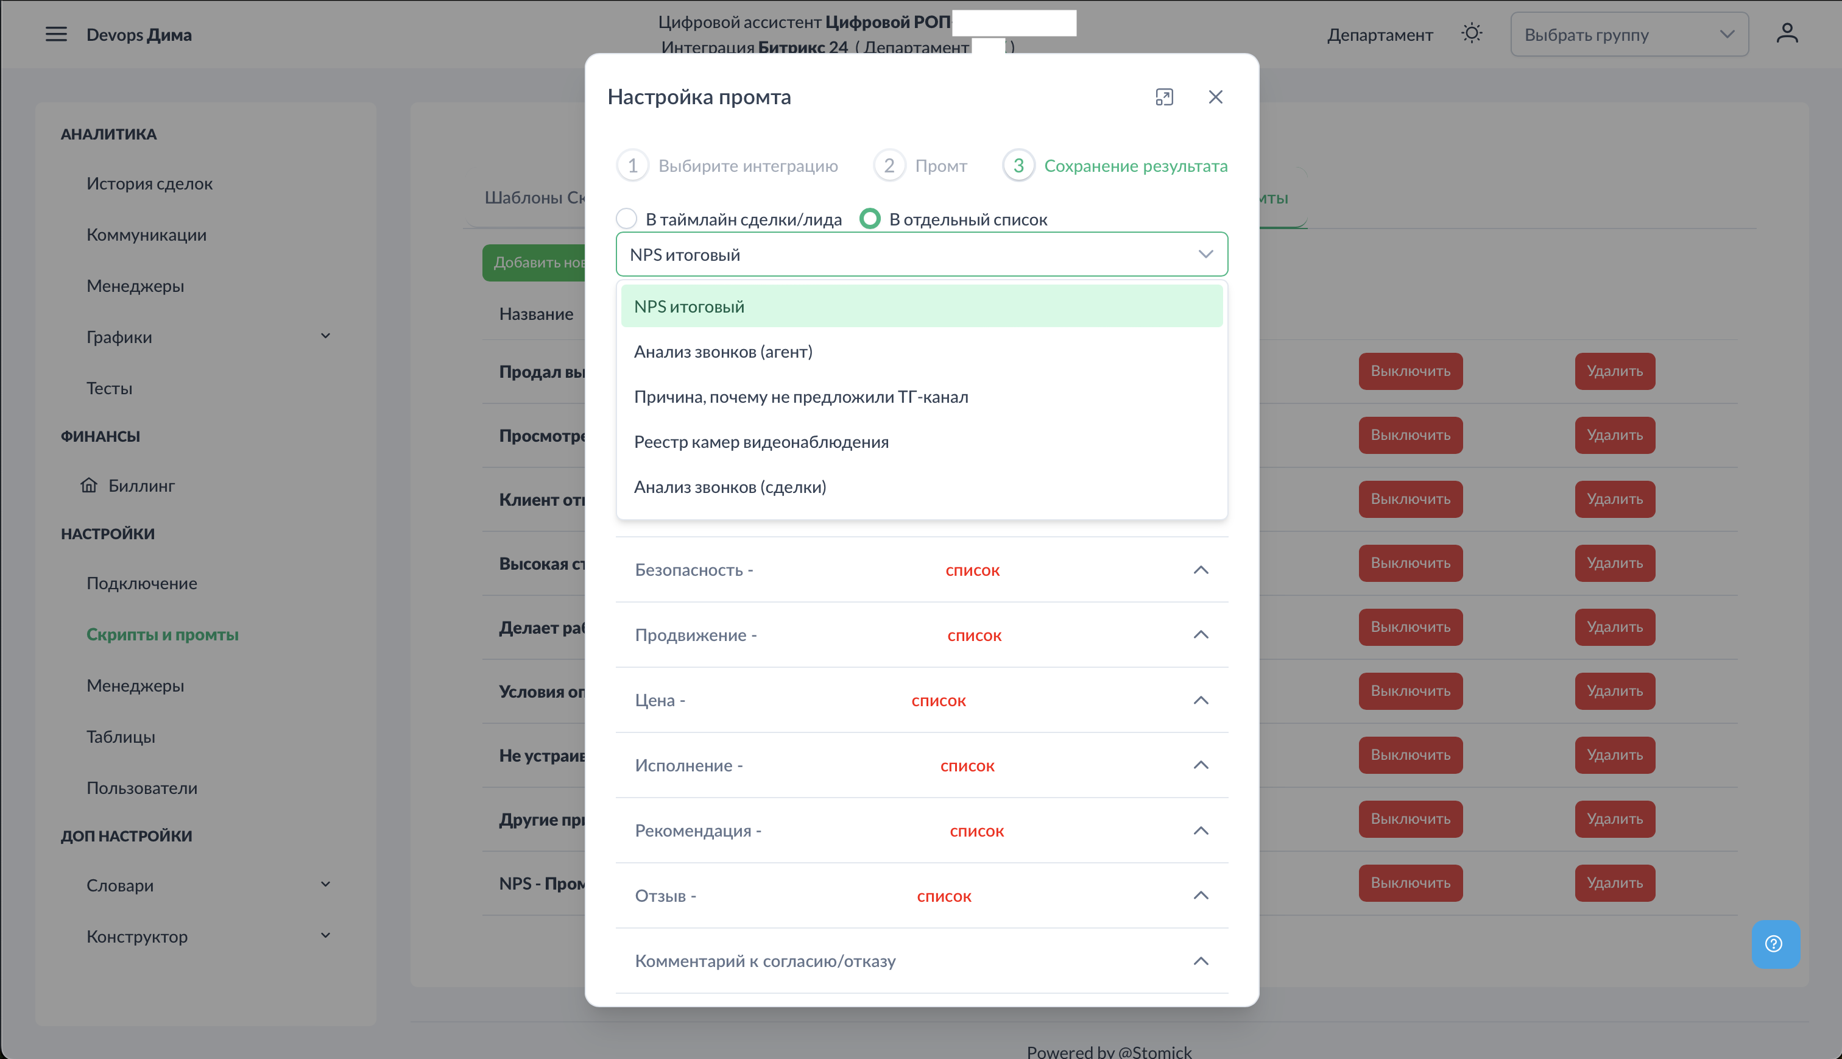Go to step 2 Промт circle
Screen dimensions: 1842x1059
coord(889,166)
